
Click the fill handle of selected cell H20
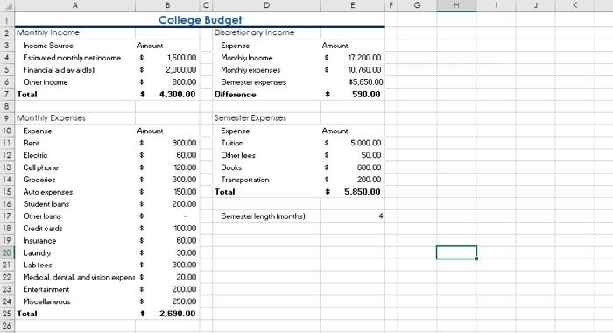(476, 259)
